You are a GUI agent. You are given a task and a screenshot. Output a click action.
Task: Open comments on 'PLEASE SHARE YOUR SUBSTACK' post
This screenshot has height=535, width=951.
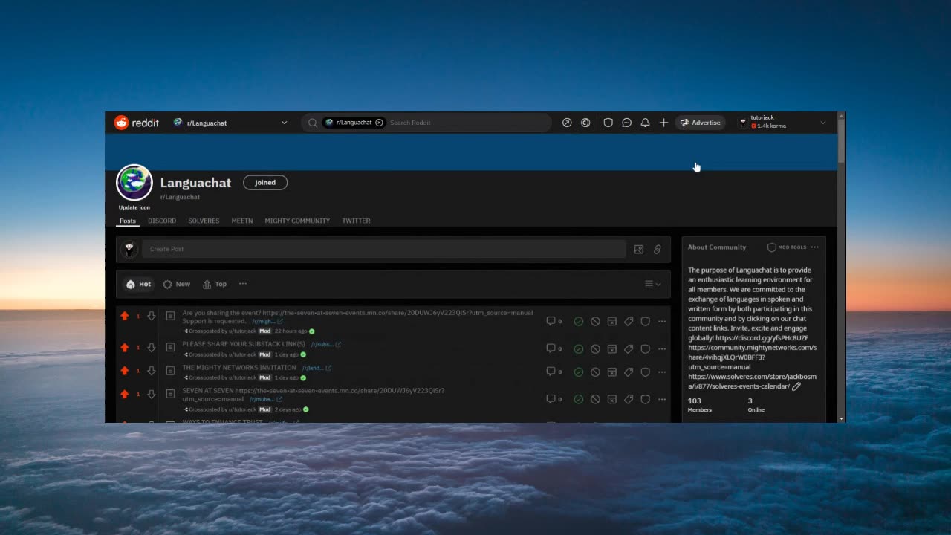pyautogui.click(x=554, y=348)
